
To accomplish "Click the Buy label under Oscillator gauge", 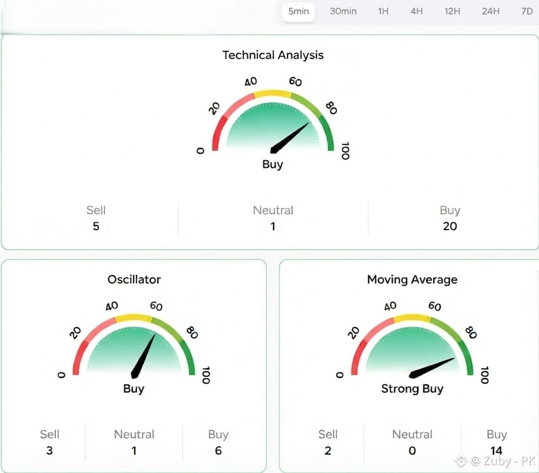I will (x=134, y=389).
